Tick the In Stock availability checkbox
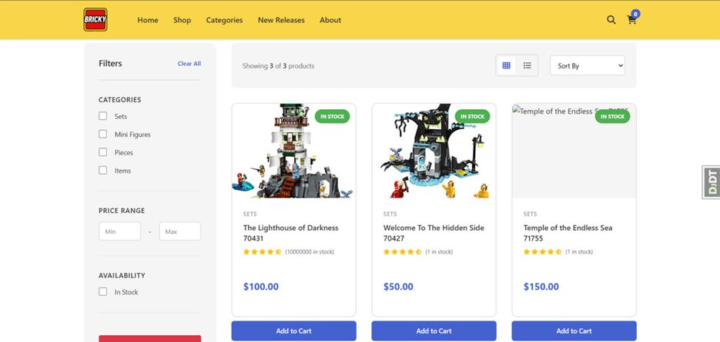Screen dimensions: 720x342 103,292
